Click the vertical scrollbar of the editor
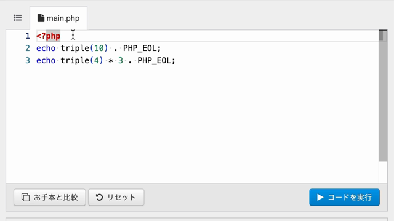Viewport: 394px width, 221px height. pyautogui.click(x=383, y=106)
